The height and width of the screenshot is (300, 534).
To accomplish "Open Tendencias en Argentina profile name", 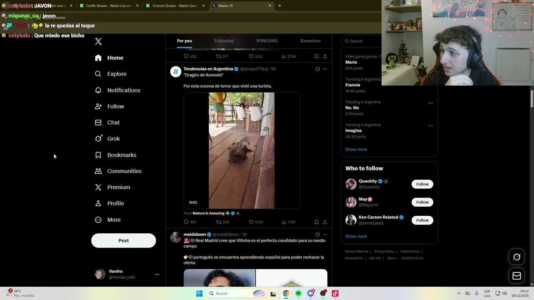I will (208, 69).
